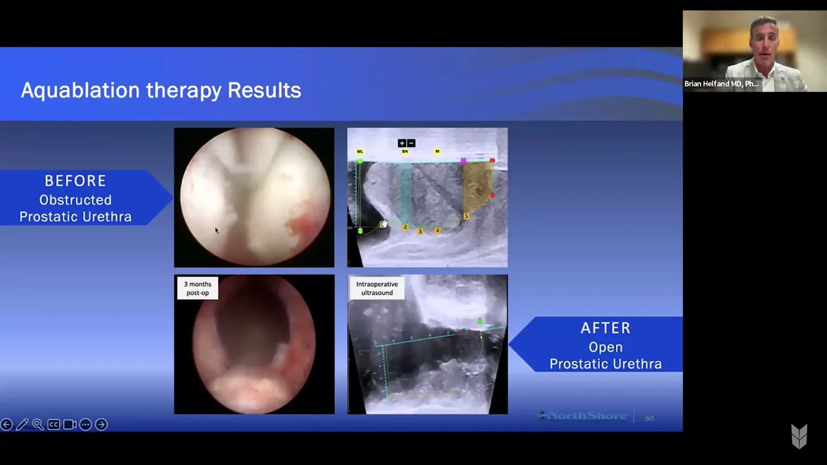Select the pen annotation tool
The height and width of the screenshot is (465, 827).
tap(22, 425)
